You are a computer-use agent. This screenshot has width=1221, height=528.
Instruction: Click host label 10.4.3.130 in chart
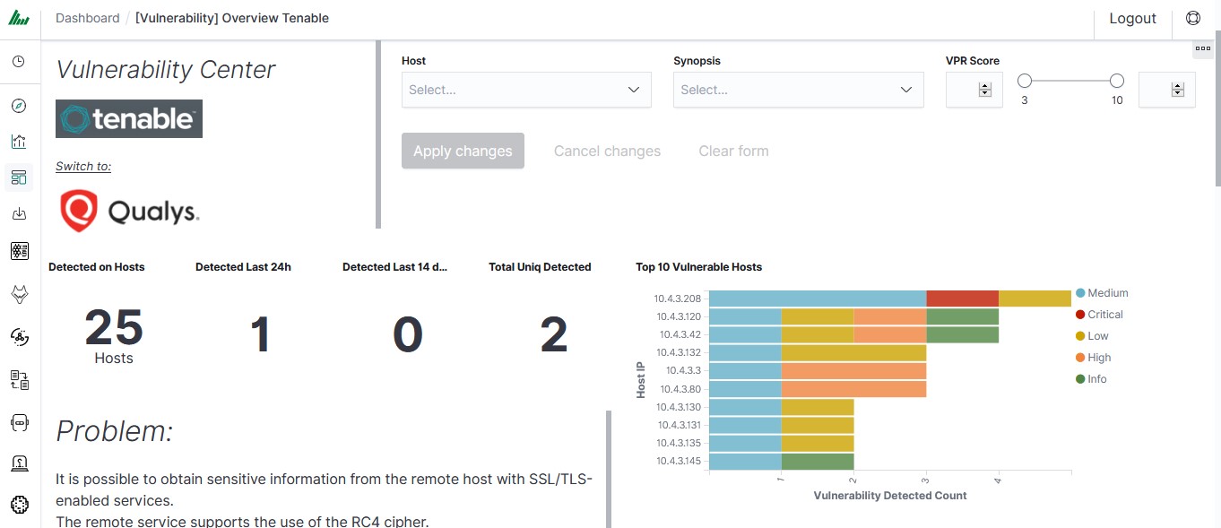(x=679, y=407)
